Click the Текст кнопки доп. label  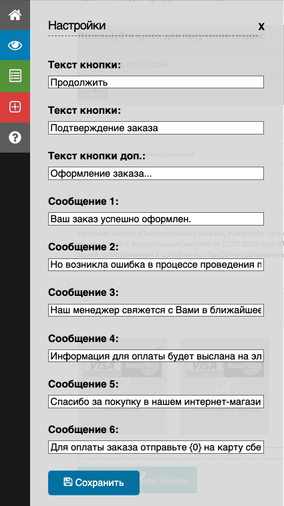tap(97, 156)
